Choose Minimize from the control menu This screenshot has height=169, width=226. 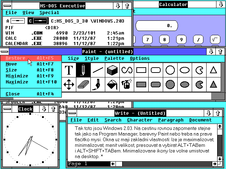[31, 76]
